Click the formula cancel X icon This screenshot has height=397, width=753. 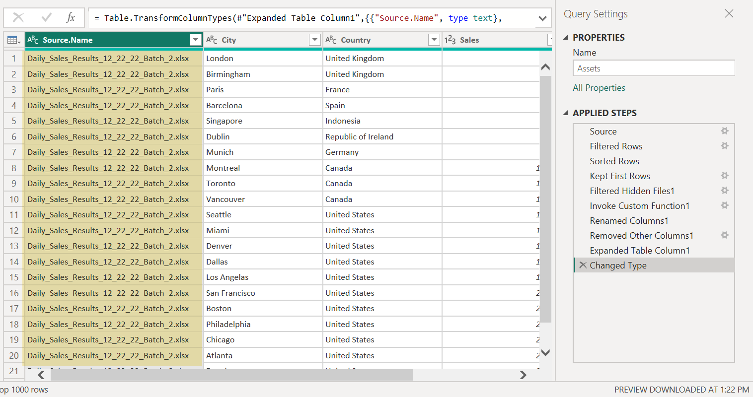(x=18, y=18)
